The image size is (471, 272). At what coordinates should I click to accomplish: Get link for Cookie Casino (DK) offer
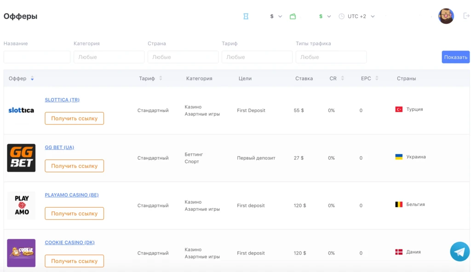(75, 261)
